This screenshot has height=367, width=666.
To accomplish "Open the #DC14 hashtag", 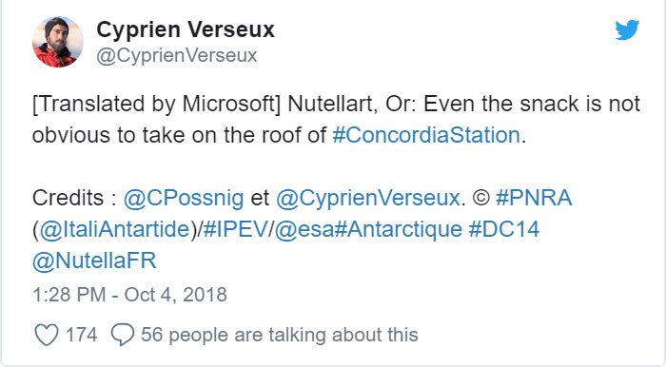I will (x=504, y=229).
